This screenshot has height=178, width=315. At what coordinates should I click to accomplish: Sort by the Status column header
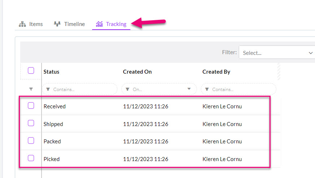51,72
